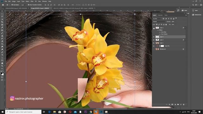Open the layer filter Kind dropdown
Image resolution: width=203 pixels, height=114 pixels.
pos(157,19)
